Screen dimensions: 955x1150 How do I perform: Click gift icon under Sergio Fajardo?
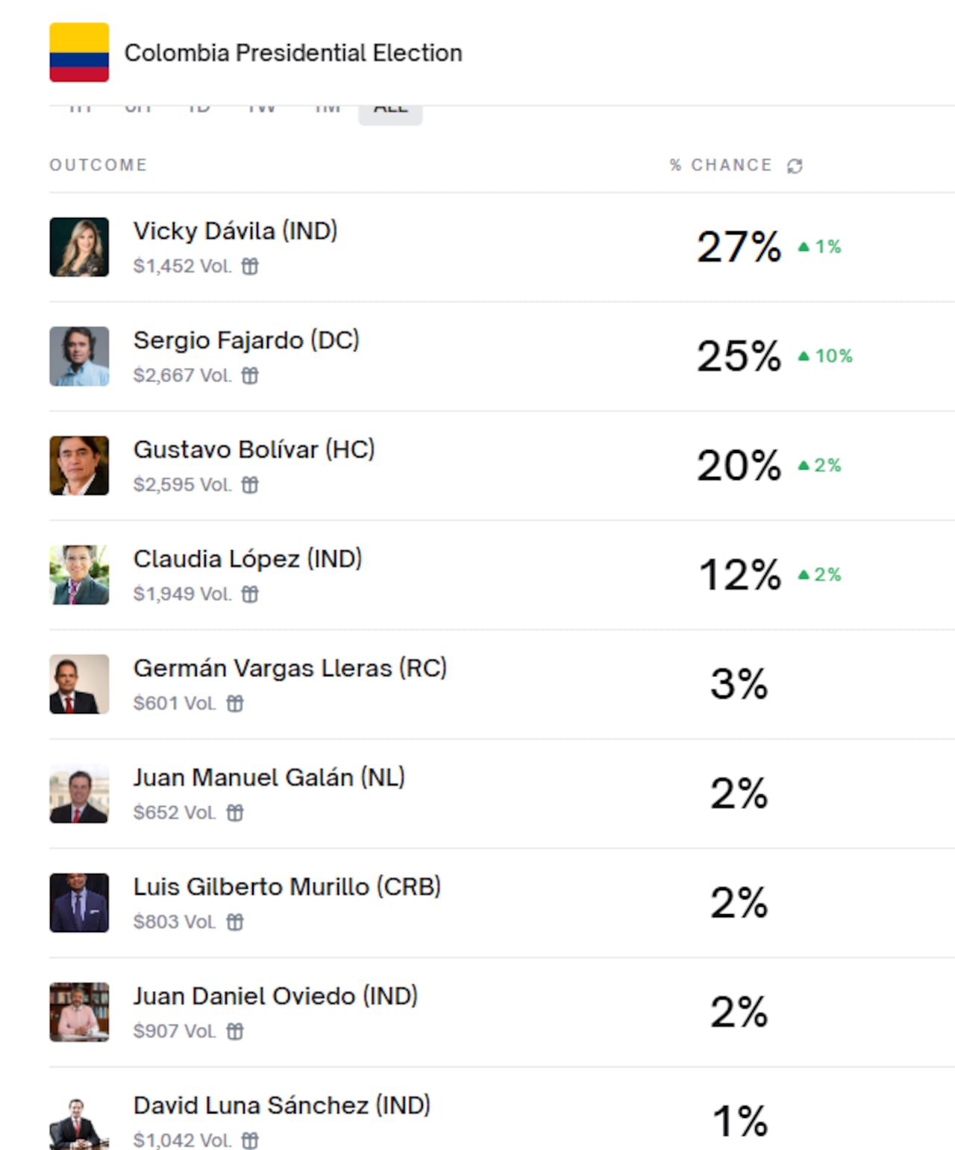[250, 375]
